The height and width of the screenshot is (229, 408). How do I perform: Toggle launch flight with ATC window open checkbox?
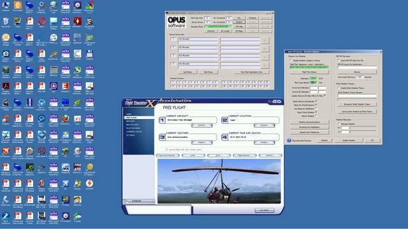click(166, 149)
